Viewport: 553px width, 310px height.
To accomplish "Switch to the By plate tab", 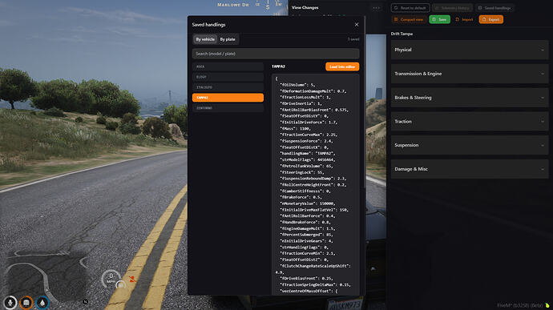I will 228,39.
